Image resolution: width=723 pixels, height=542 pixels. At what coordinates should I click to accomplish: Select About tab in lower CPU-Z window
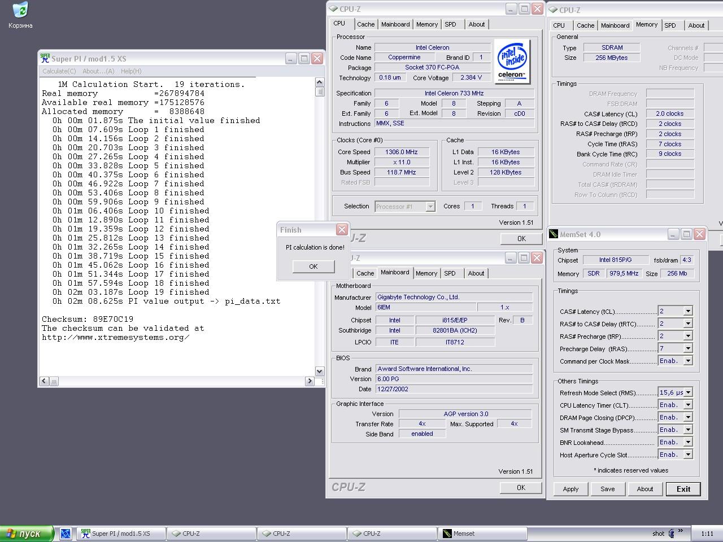(476, 273)
